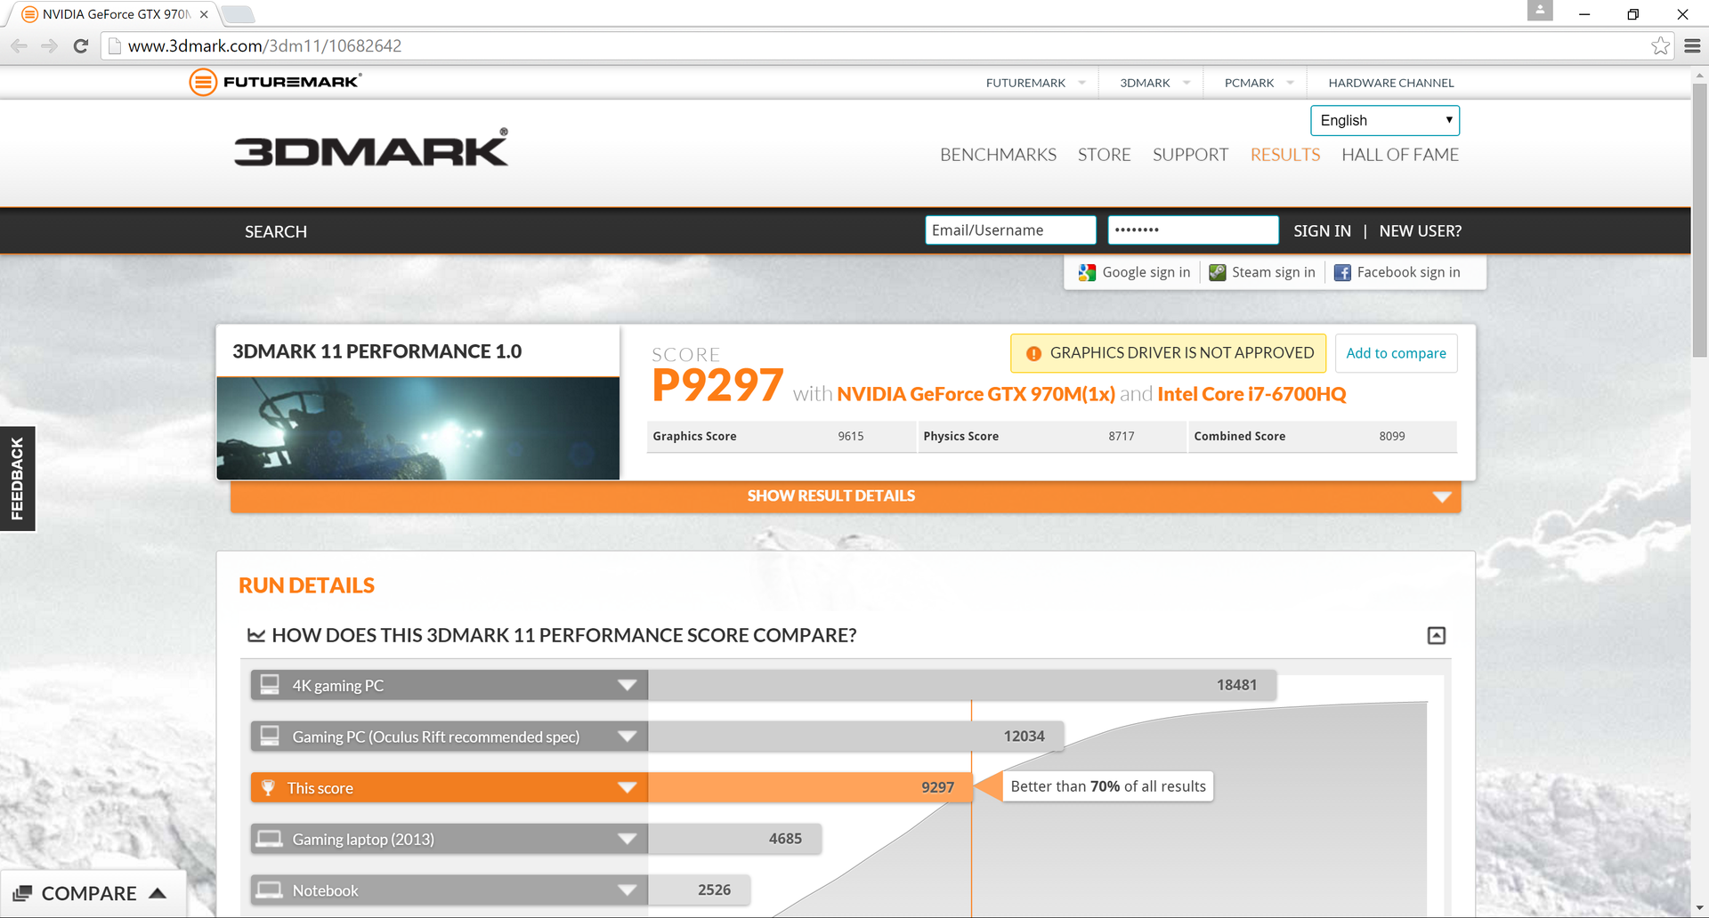Open the BENCHMARKS menu
1709x918 pixels.
998,155
